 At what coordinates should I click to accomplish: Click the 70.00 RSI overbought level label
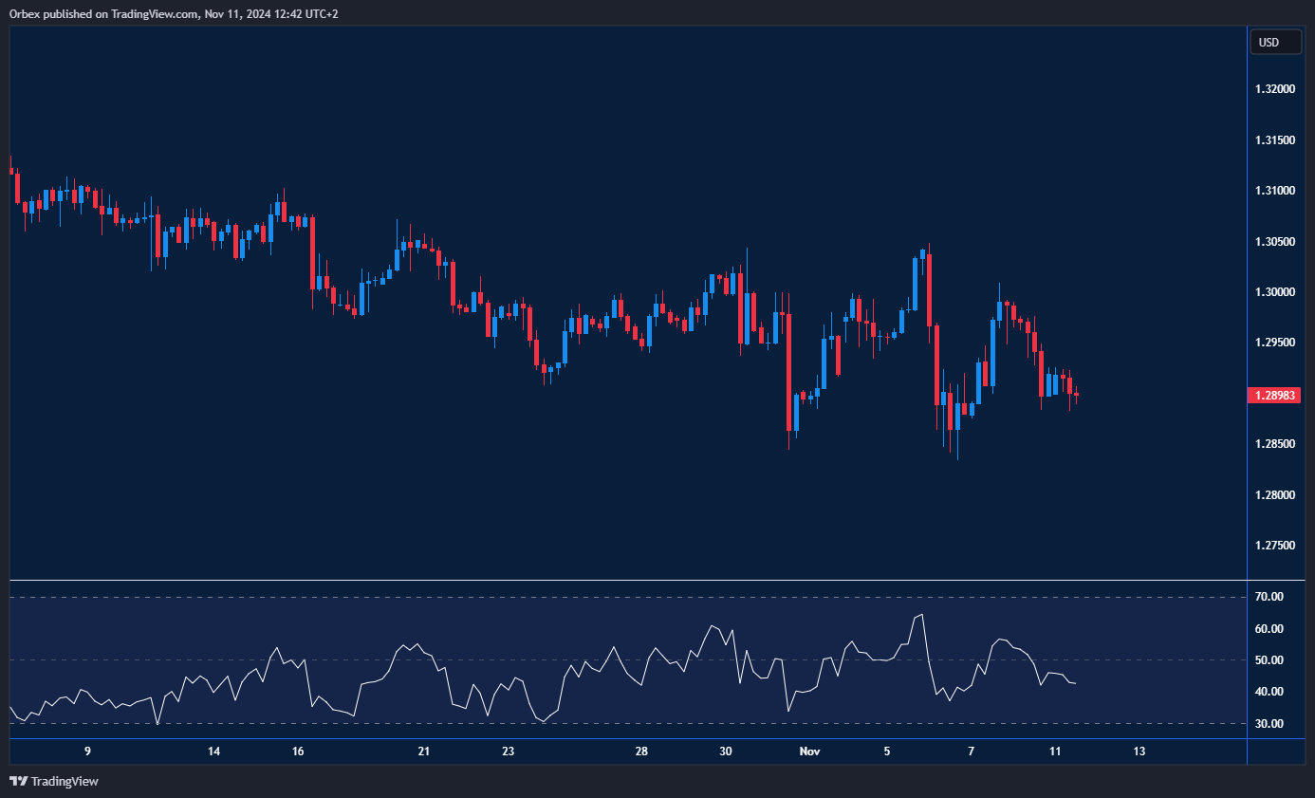click(1269, 597)
